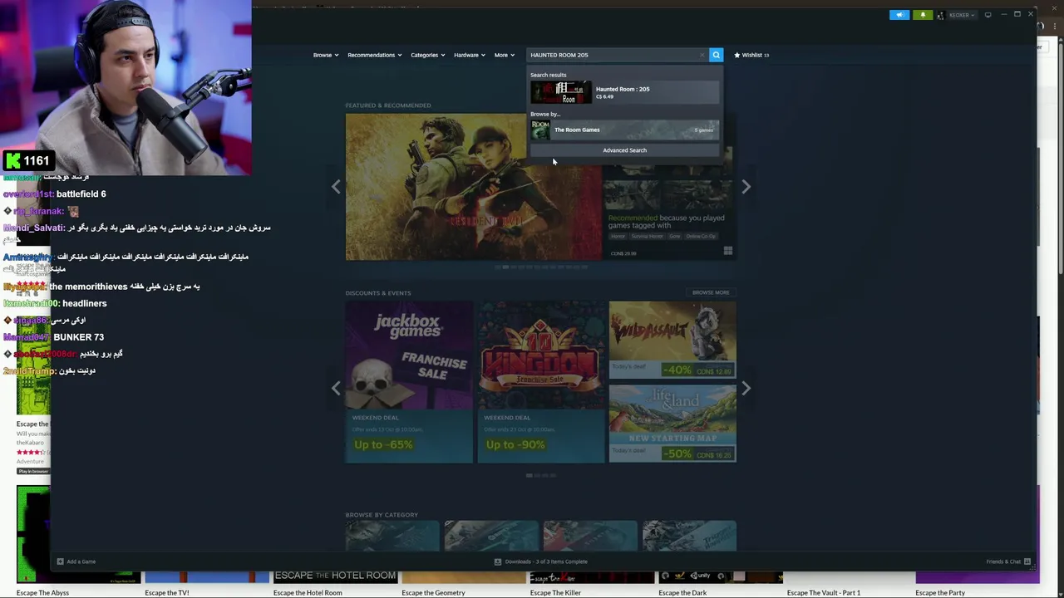The image size is (1064, 598).
Task: Expand the Recommendations menu
Action: [x=375, y=55]
